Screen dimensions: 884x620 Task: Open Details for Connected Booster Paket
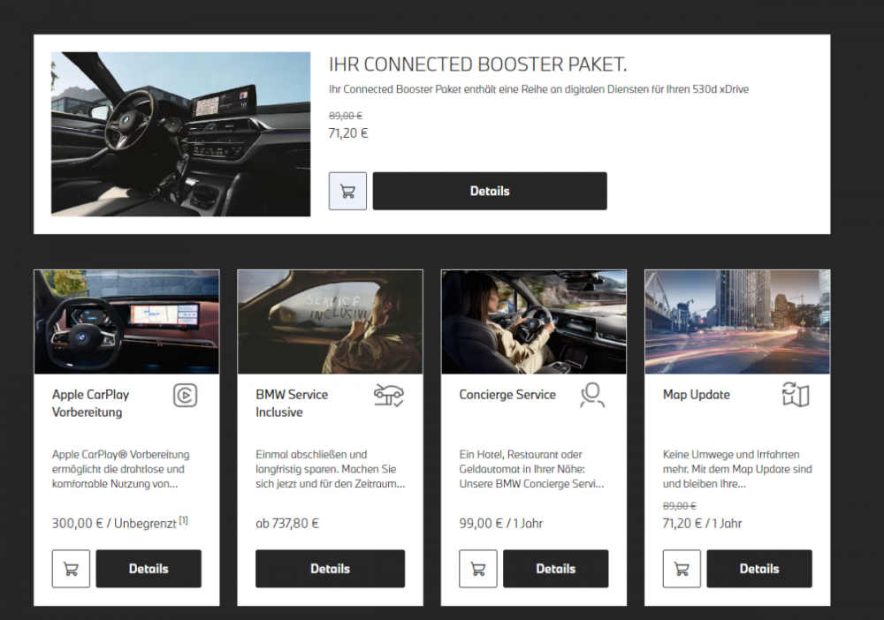490,191
